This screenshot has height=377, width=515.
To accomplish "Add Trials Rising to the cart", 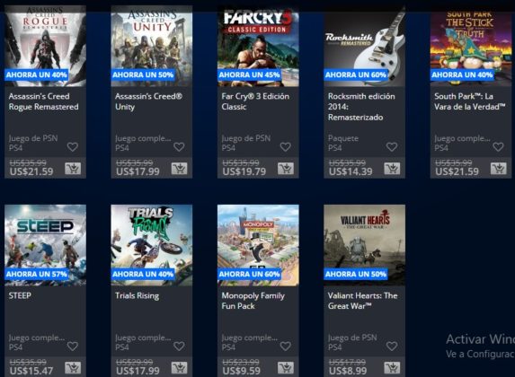I will (x=179, y=368).
